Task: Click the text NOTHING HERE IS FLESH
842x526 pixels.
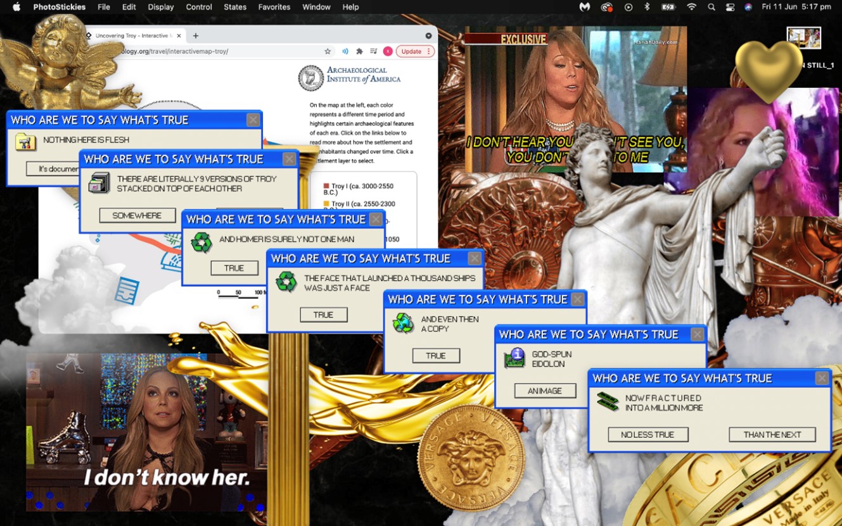Action: point(86,140)
